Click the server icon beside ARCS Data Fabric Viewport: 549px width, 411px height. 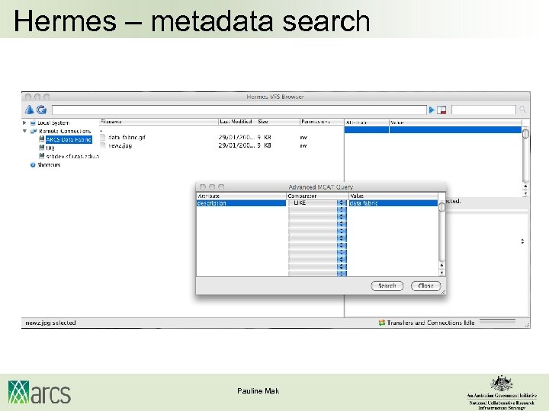pyautogui.click(x=42, y=139)
